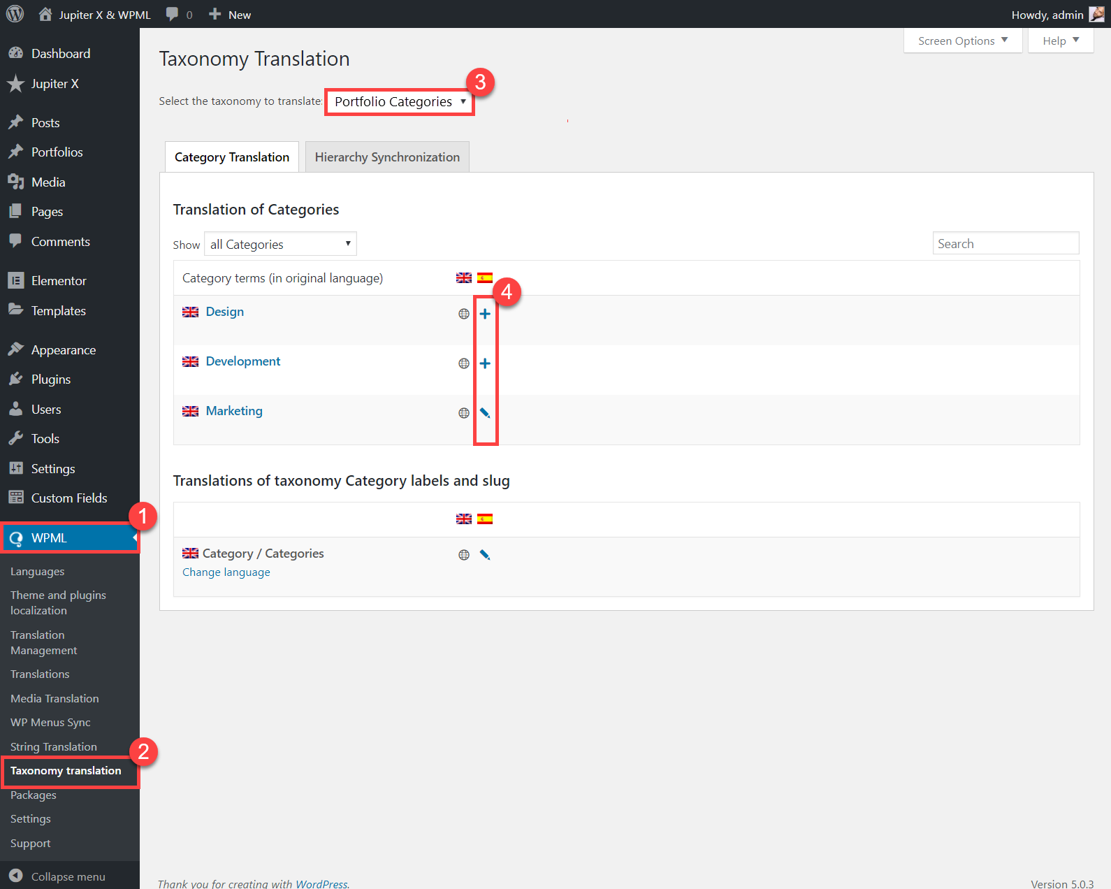The width and height of the screenshot is (1111, 889).
Task: Open the Pages icon in the sidebar
Action: pyautogui.click(x=15, y=211)
